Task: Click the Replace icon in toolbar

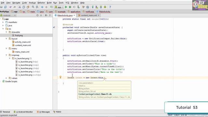Action: (x=37, y=7)
